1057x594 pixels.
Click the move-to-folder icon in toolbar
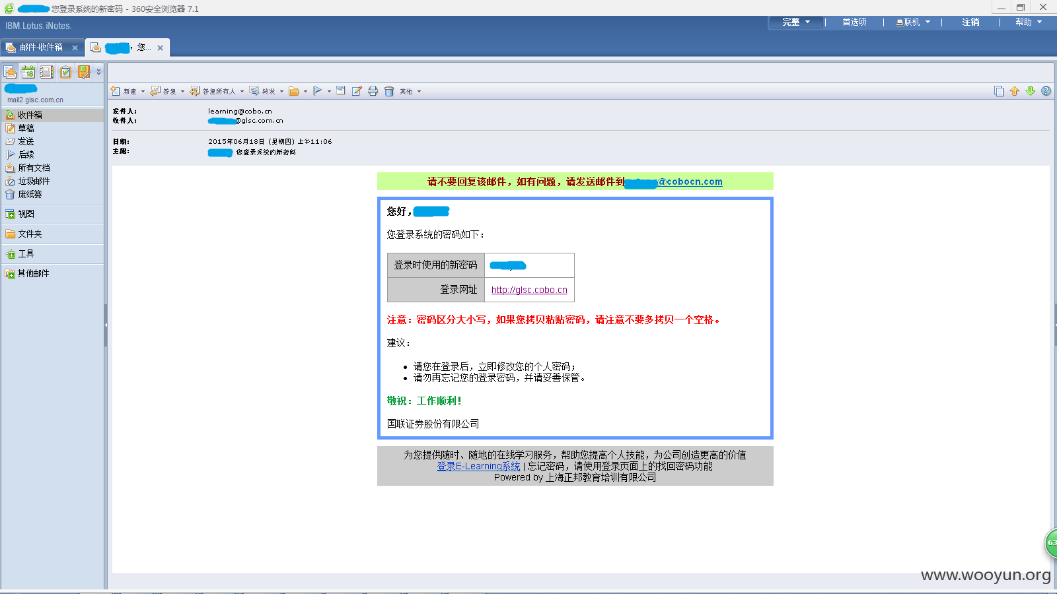[294, 91]
